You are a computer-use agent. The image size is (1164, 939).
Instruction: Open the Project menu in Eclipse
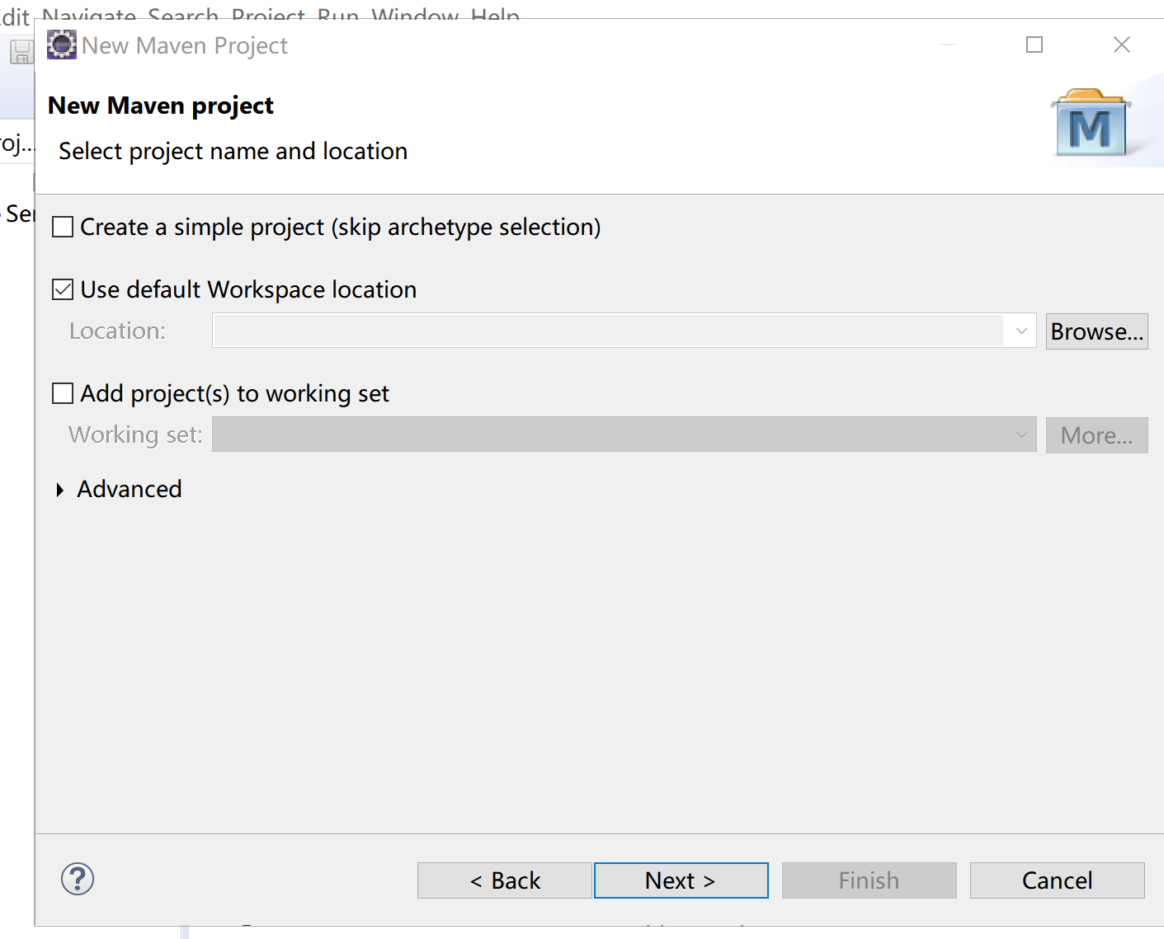[x=269, y=15]
